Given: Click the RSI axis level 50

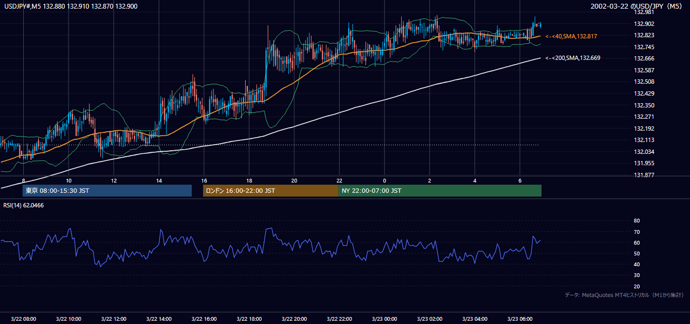Looking at the screenshot, I should click(x=637, y=253).
